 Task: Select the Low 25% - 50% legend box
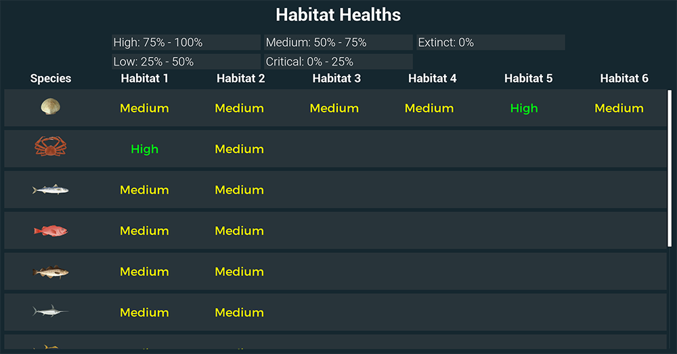point(186,62)
